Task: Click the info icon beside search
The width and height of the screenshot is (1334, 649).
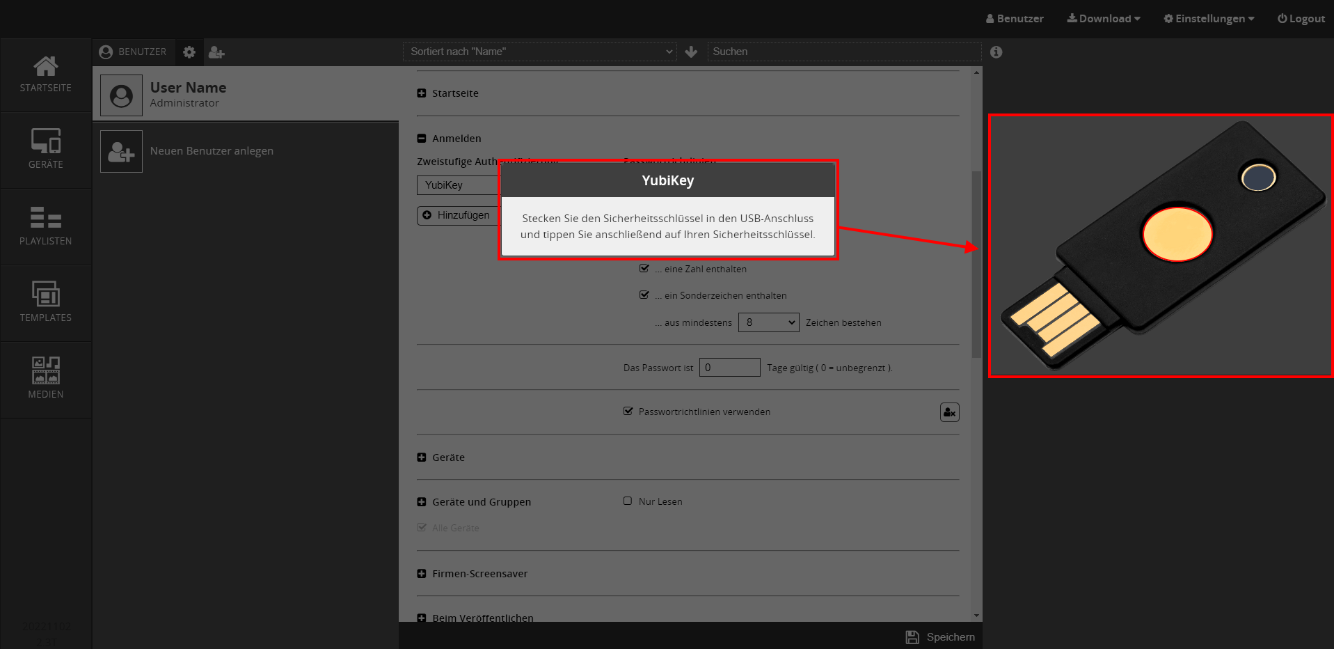Action: 996,52
